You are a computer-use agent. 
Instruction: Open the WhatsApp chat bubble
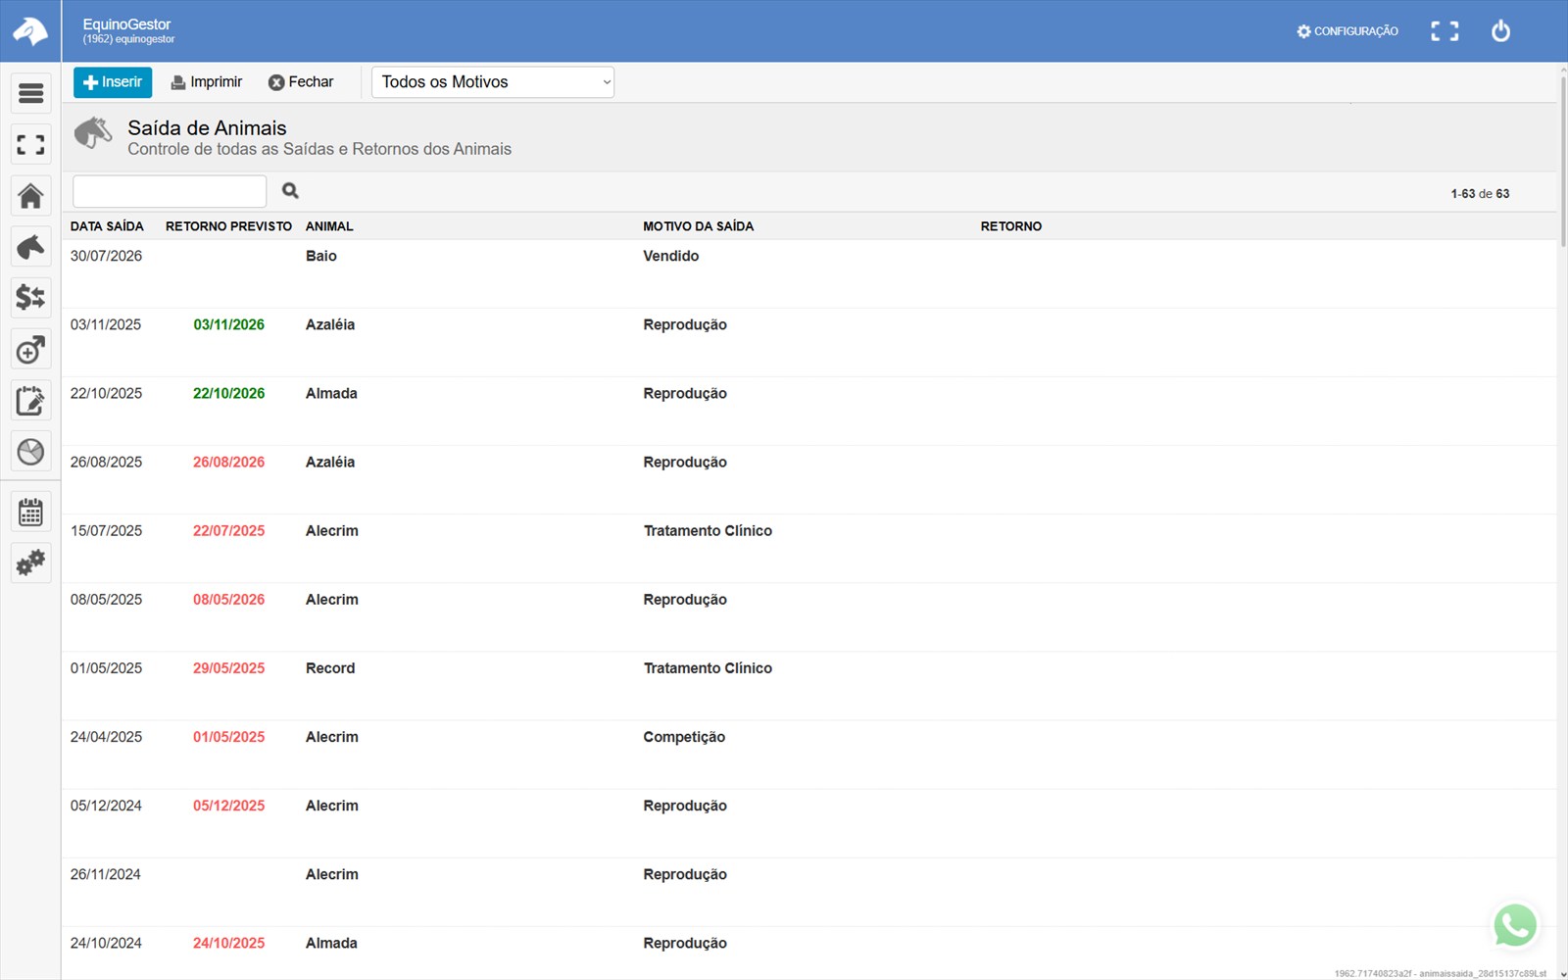click(x=1515, y=924)
